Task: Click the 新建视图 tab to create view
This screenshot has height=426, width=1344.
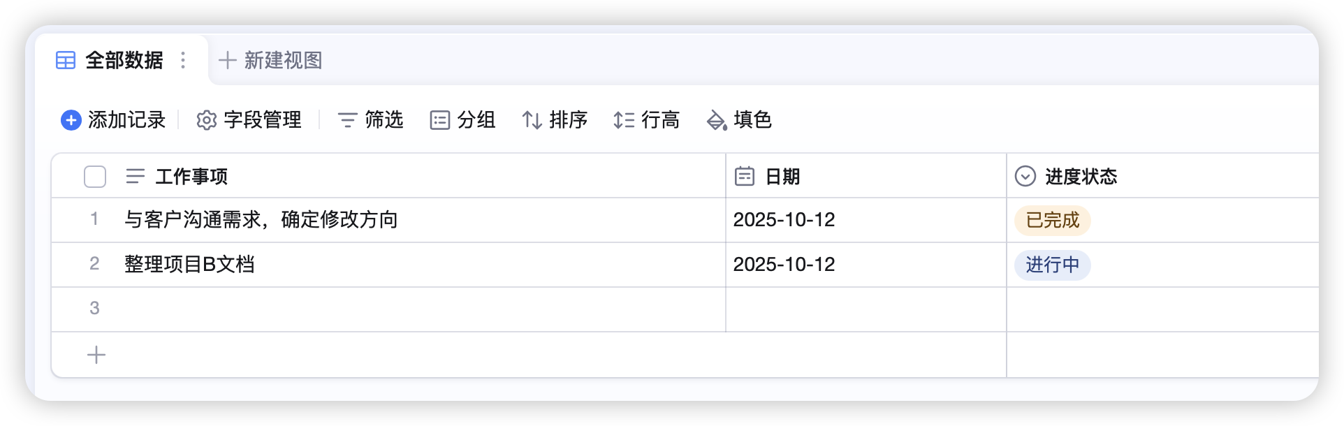Action: pos(271,61)
